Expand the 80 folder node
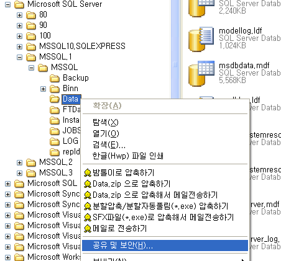This screenshot has height=261, width=281. point(19,15)
